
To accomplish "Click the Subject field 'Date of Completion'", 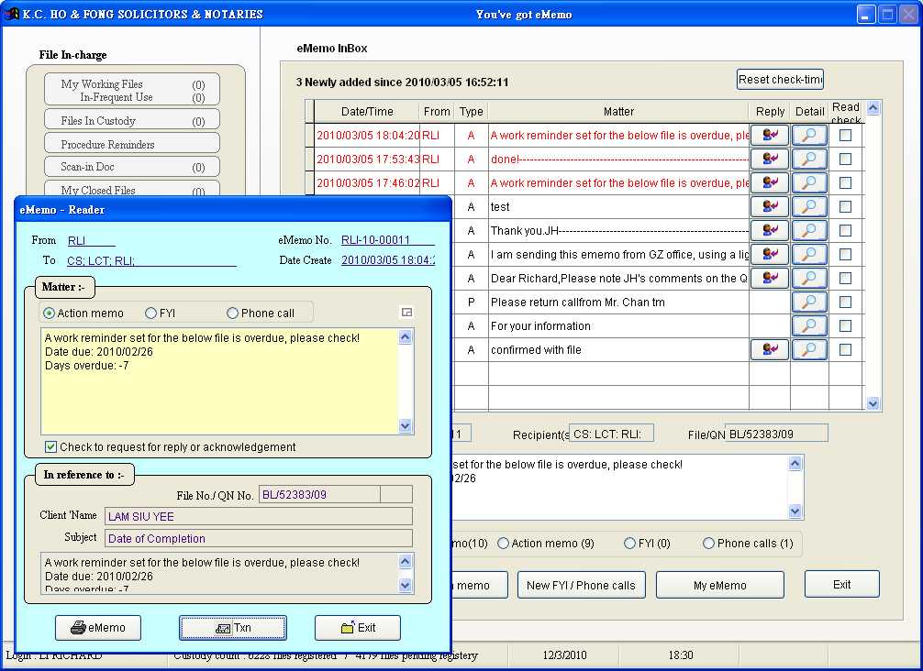I will tap(259, 538).
